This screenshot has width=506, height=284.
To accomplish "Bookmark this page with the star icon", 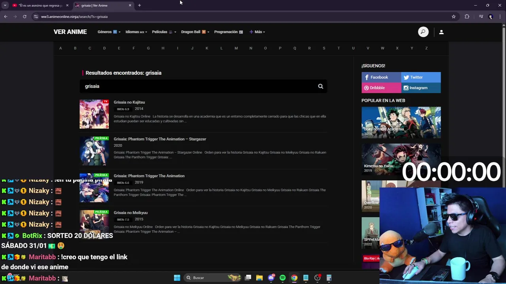I will pos(453,17).
